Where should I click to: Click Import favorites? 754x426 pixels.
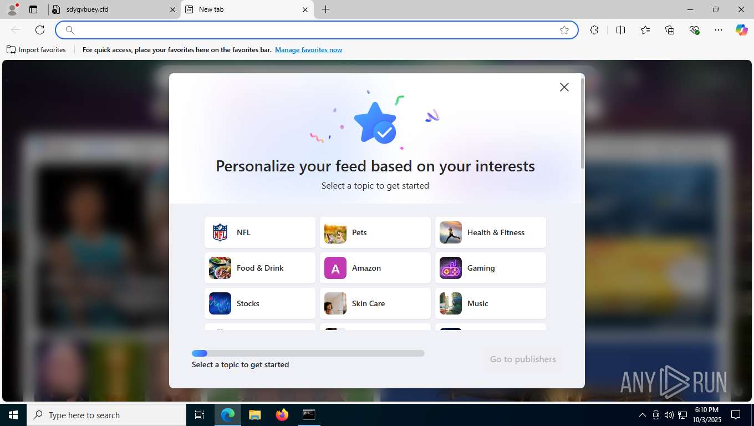[37, 50]
